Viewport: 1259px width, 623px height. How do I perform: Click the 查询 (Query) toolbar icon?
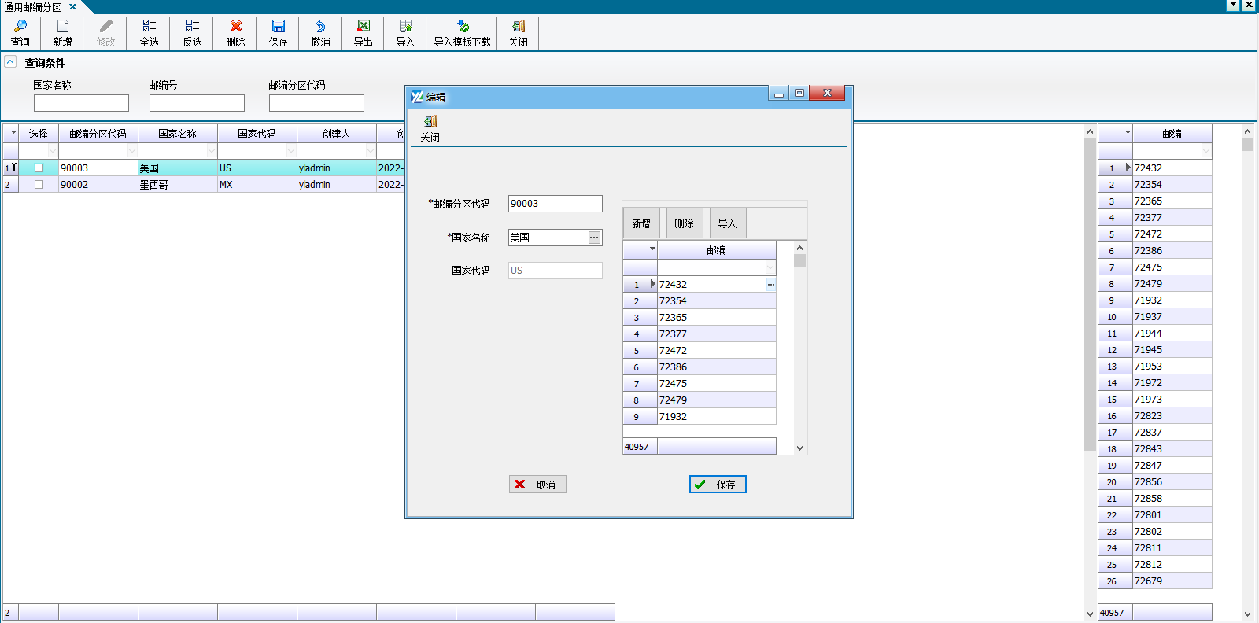[x=20, y=33]
